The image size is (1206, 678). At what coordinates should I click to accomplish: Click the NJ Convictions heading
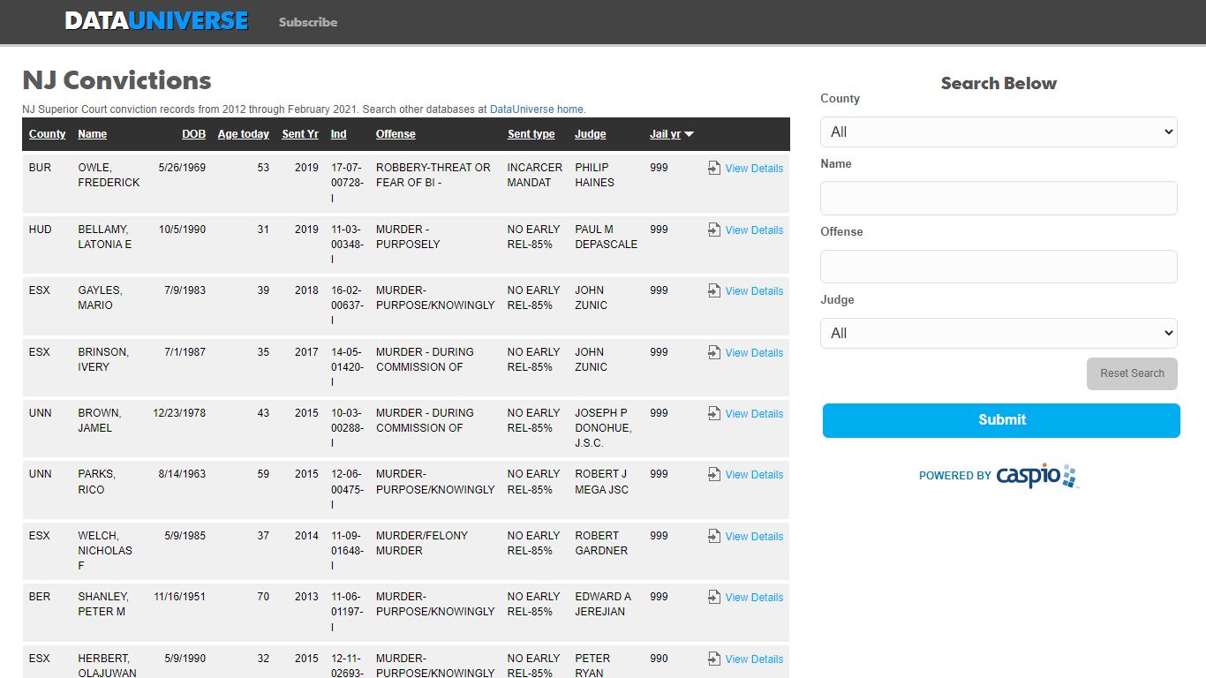coord(117,80)
